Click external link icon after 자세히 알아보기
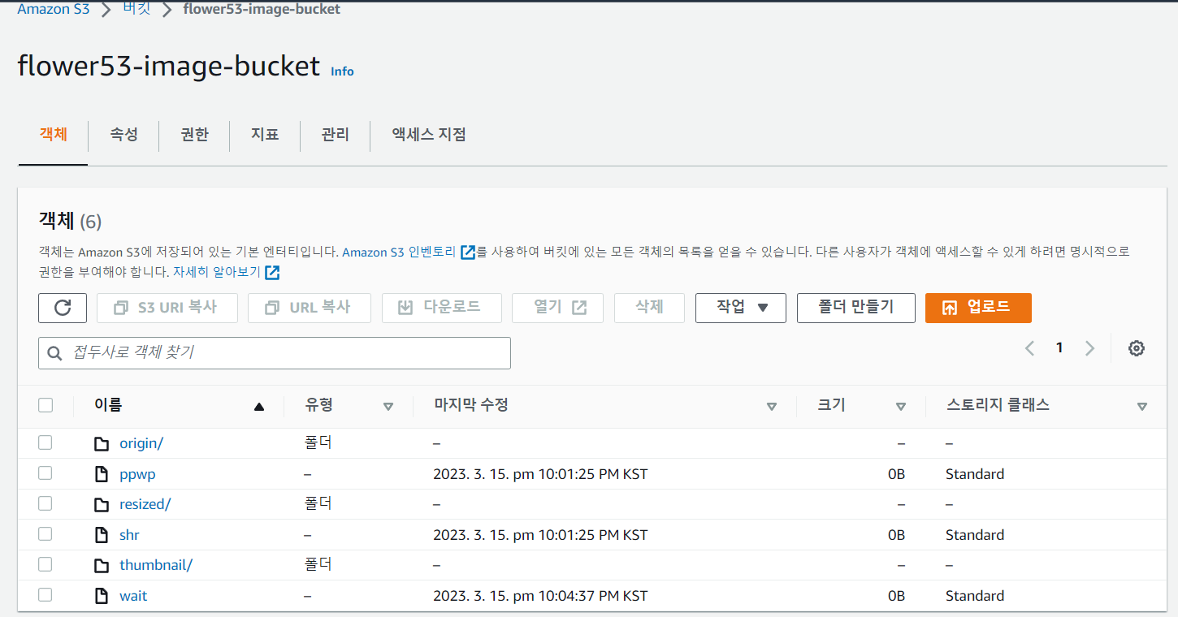This screenshot has height=617, width=1178. (272, 273)
